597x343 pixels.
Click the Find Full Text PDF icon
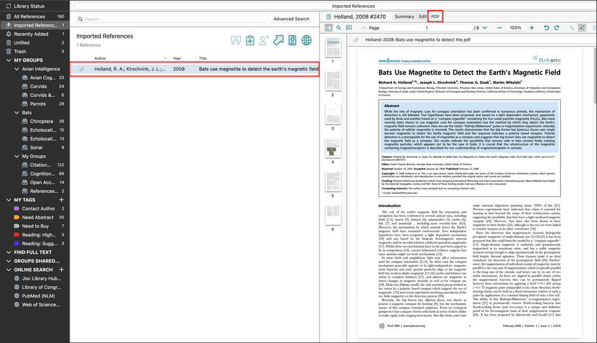click(293, 40)
